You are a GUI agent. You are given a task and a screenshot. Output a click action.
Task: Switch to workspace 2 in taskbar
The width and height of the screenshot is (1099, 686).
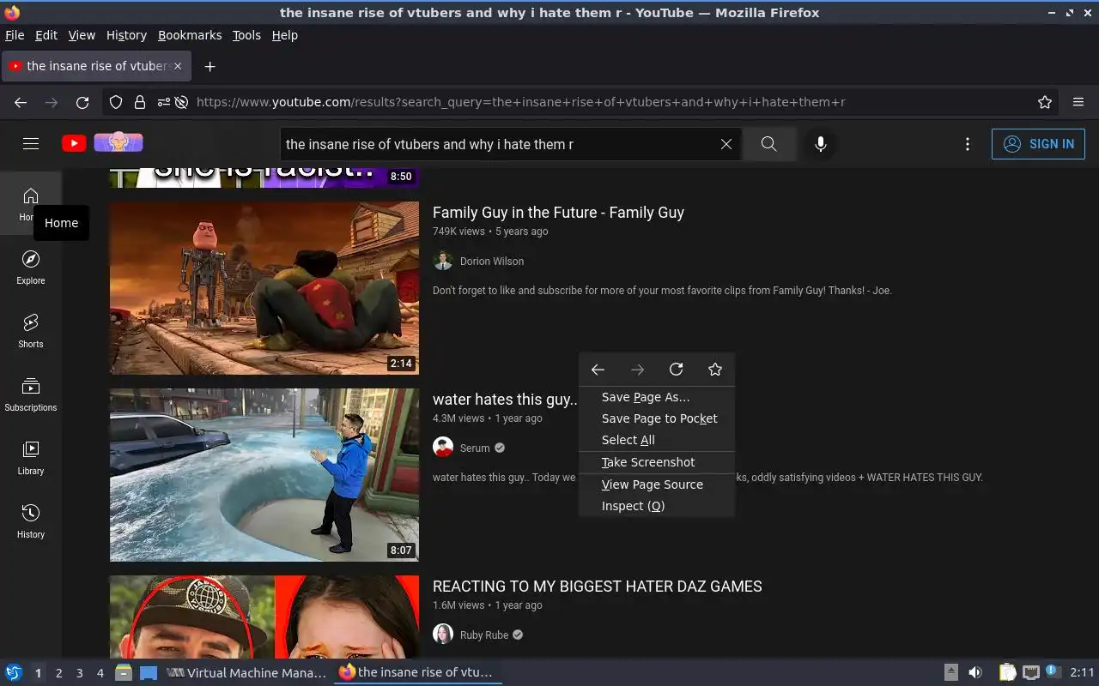pos(58,673)
